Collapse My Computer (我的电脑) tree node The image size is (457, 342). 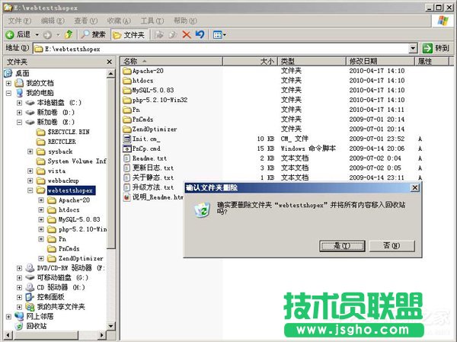tap(8, 93)
